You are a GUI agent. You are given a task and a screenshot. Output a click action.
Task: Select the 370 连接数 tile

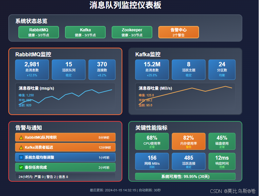coord(102,70)
